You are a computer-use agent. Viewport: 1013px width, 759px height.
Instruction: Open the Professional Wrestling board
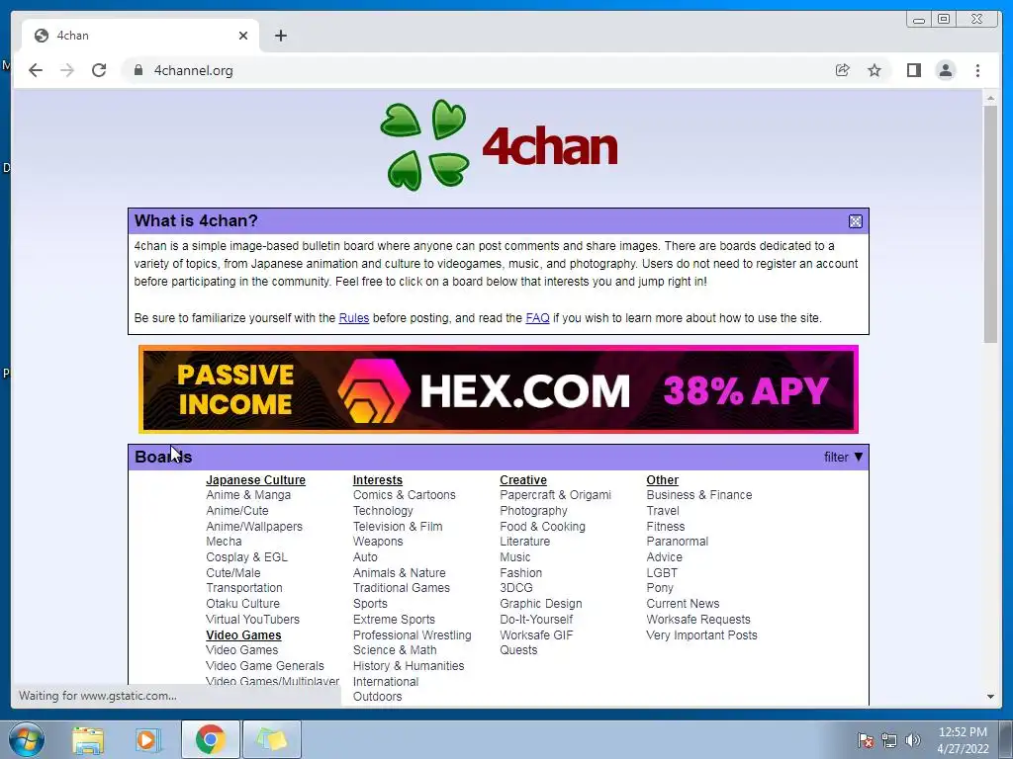413,635
